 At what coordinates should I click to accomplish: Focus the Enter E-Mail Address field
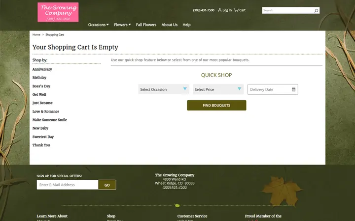[68, 185]
